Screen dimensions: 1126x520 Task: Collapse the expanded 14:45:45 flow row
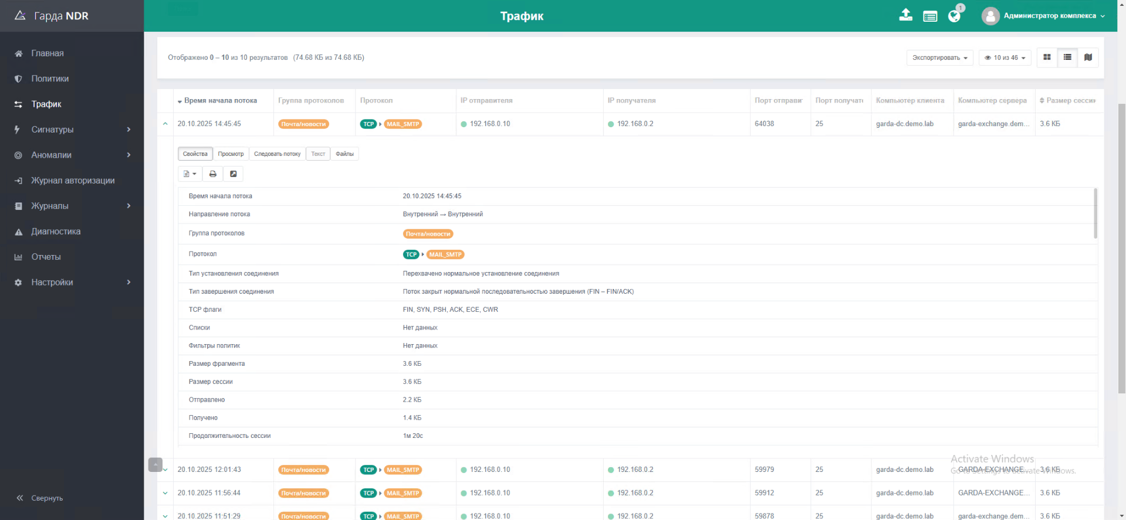pyautogui.click(x=165, y=124)
